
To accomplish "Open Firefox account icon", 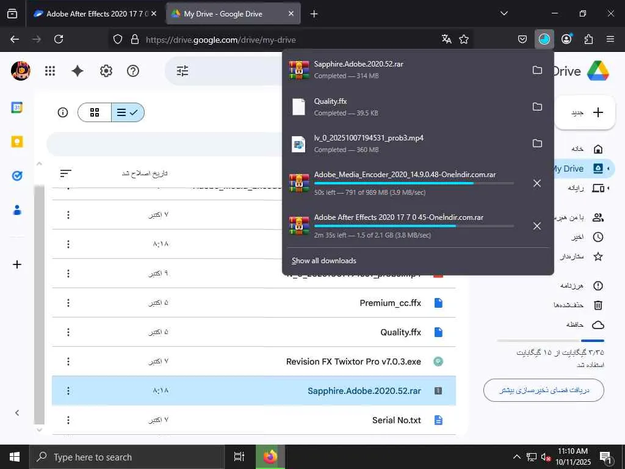I will (x=566, y=39).
